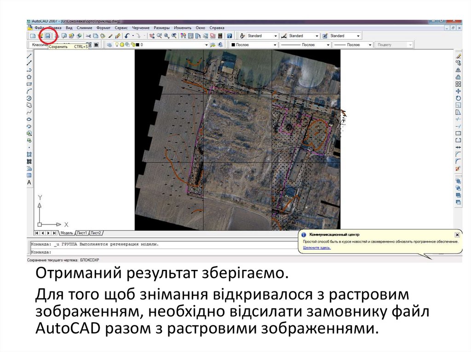471x352 pixels.
Task: Open the color control Послою swatch dropdown
Action: click(275, 45)
